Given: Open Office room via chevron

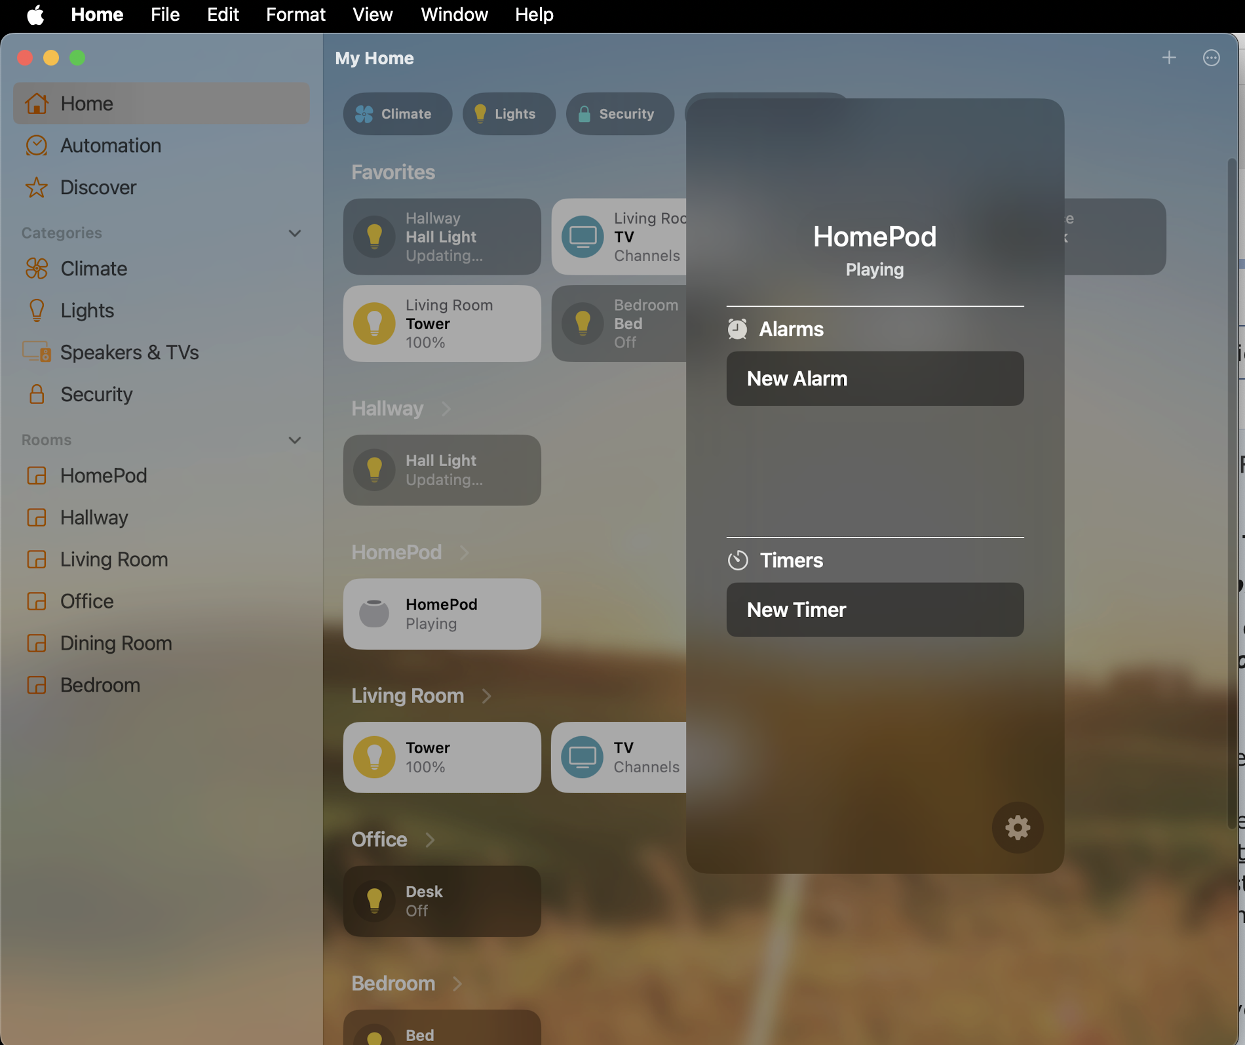Looking at the screenshot, I should 430,840.
